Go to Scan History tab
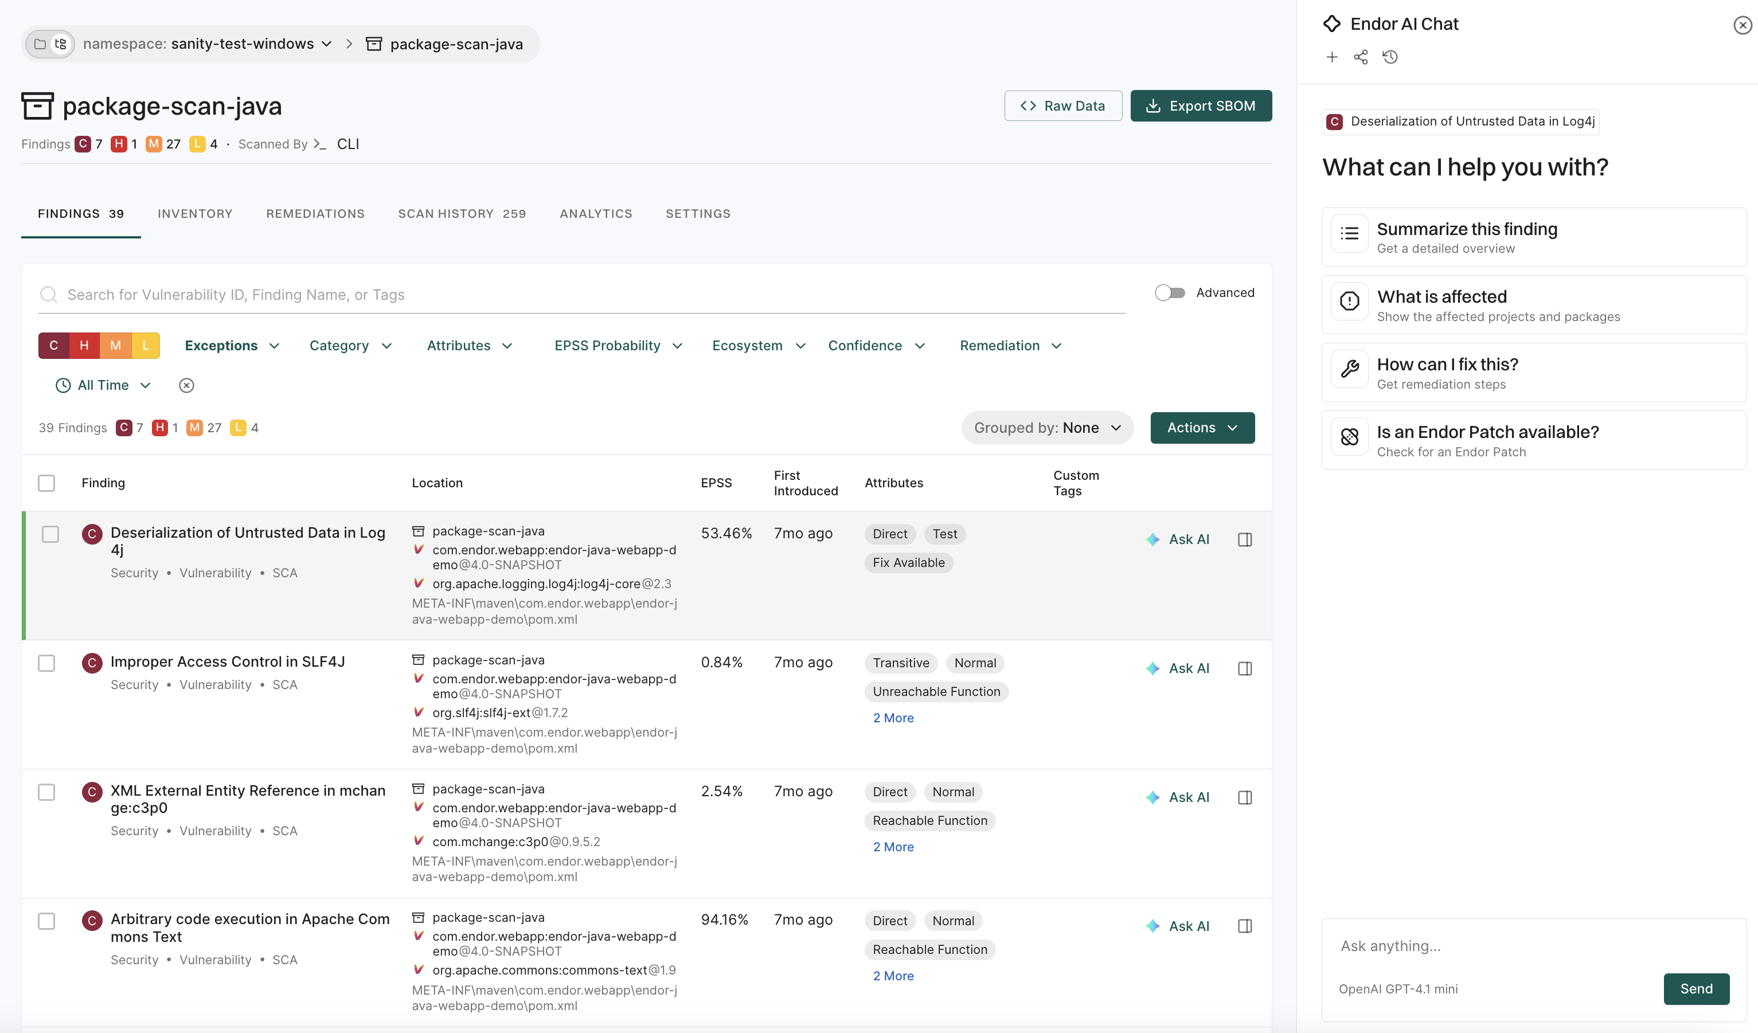 tap(461, 213)
